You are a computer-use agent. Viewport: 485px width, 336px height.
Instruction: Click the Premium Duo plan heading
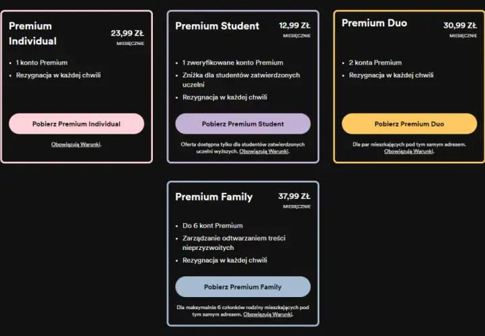[375, 23]
